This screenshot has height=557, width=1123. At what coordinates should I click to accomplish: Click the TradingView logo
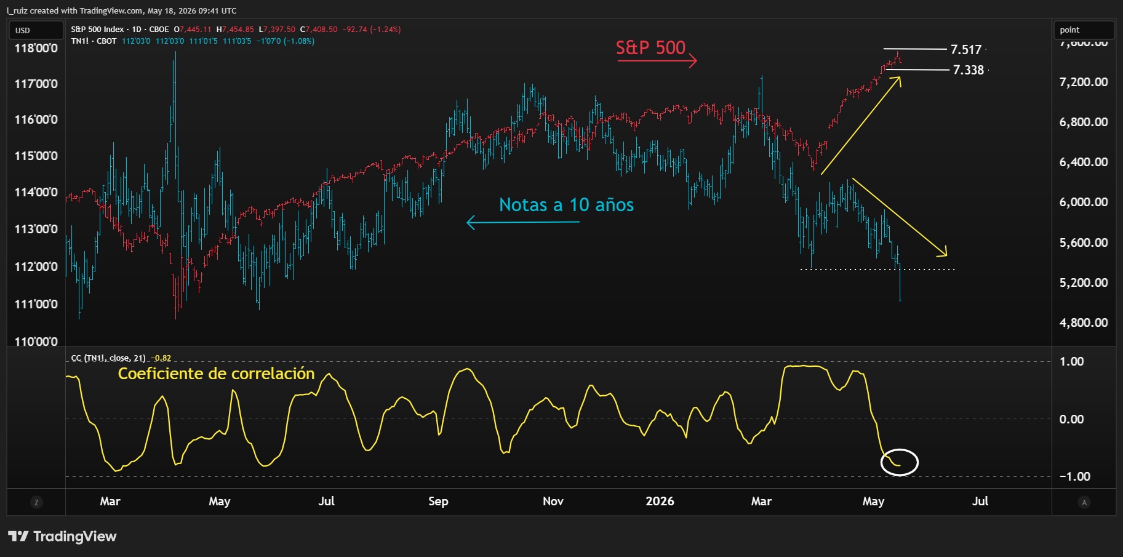62,536
